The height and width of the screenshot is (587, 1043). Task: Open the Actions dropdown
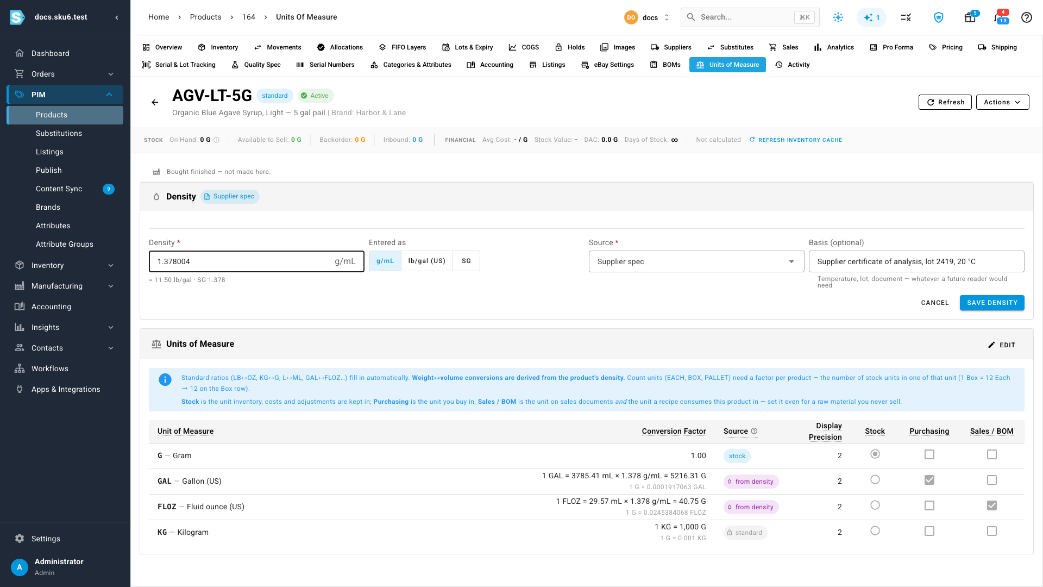pyautogui.click(x=1002, y=102)
